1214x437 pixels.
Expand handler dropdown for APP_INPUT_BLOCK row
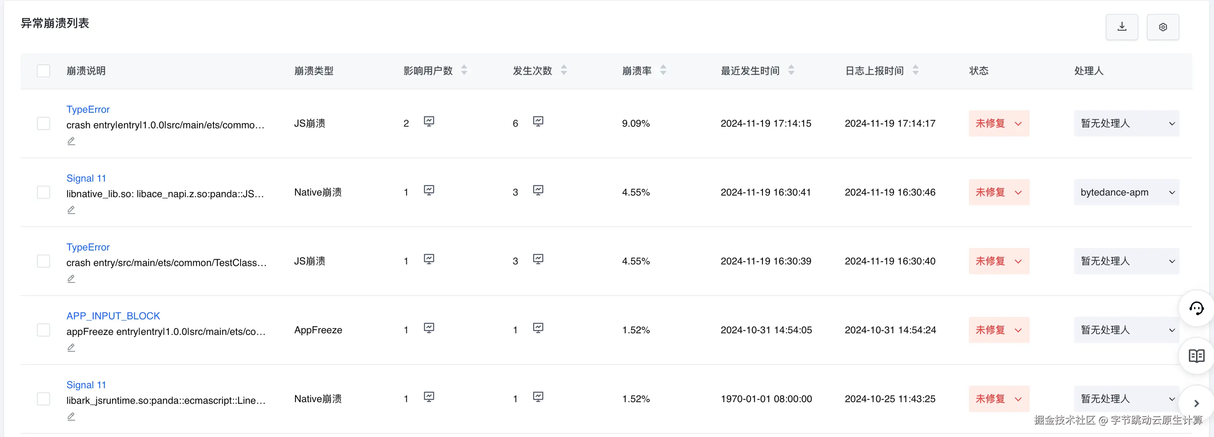(x=1126, y=330)
